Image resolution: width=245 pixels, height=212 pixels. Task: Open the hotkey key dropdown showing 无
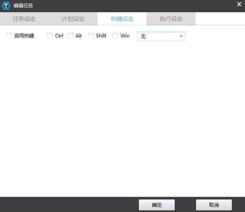click(161, 37)
